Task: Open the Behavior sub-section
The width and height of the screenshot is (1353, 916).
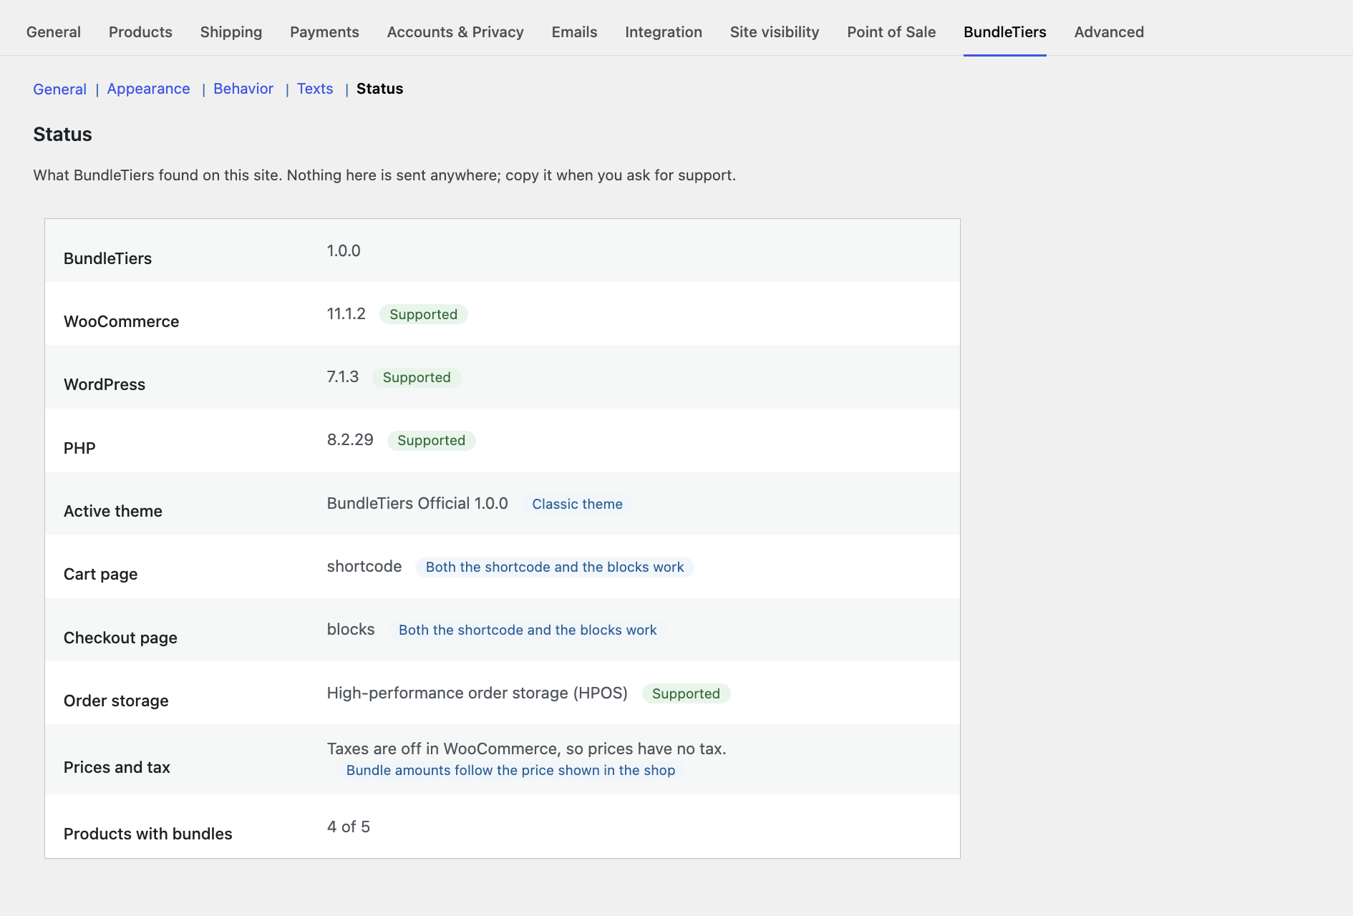Action: (x=243, y=89)
